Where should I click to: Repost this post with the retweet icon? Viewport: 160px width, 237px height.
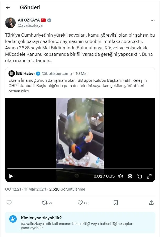[45, 202]
